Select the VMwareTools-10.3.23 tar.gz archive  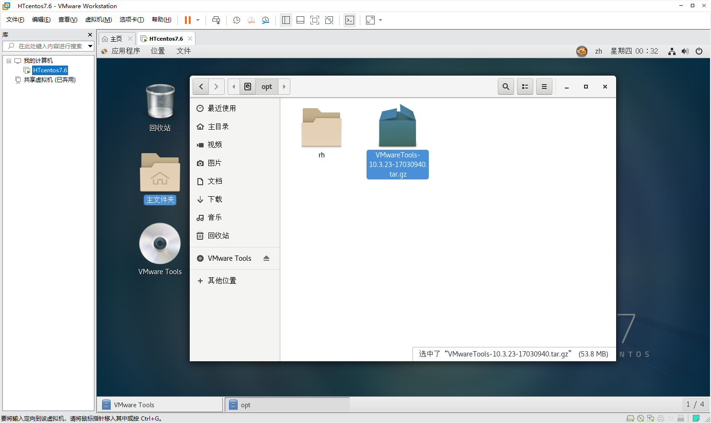(x=398, y=142)
